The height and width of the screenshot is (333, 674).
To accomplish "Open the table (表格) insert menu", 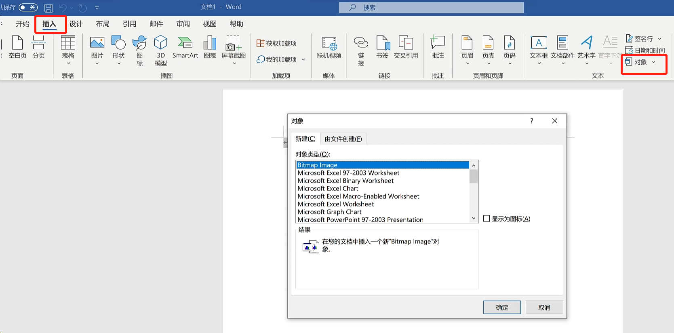I will tap(68, 51).
